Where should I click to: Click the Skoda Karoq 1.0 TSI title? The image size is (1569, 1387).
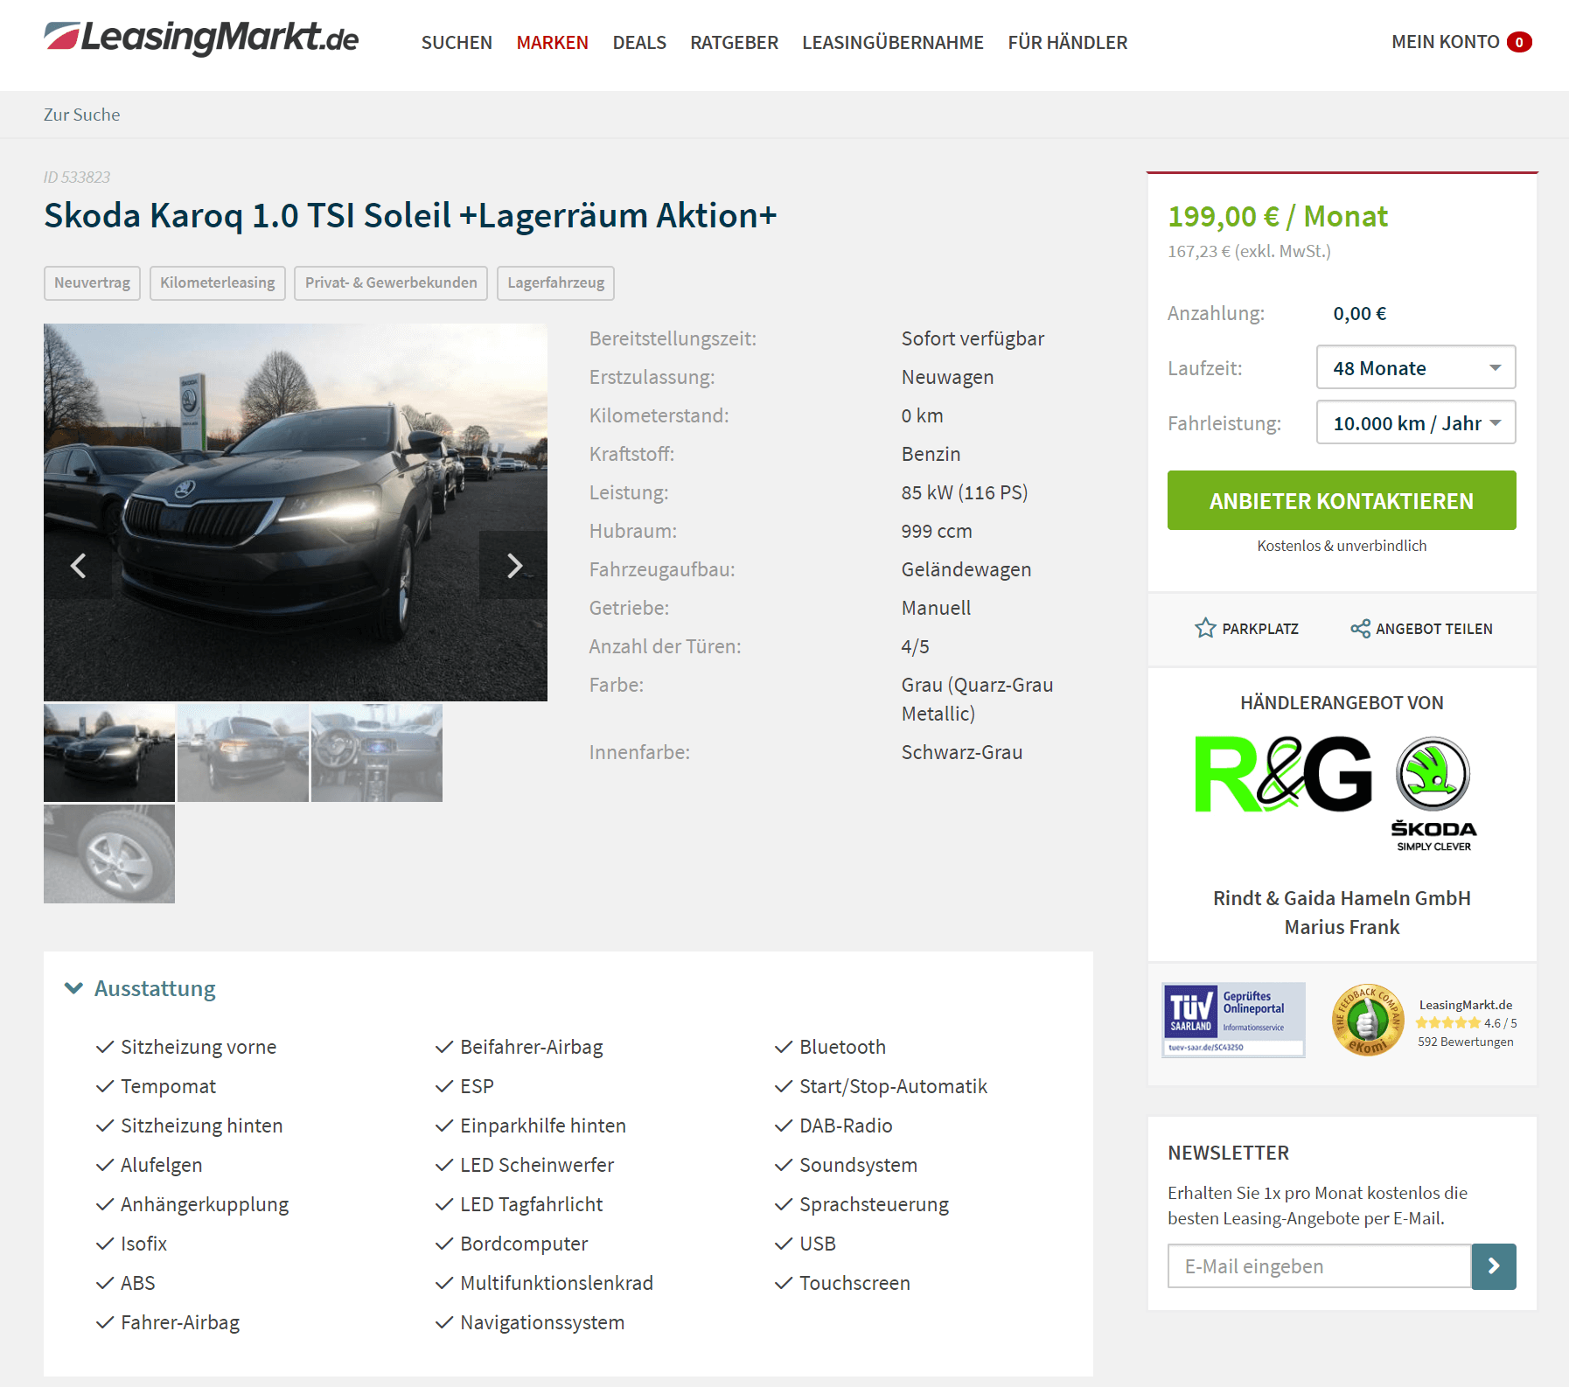(410, 215)
